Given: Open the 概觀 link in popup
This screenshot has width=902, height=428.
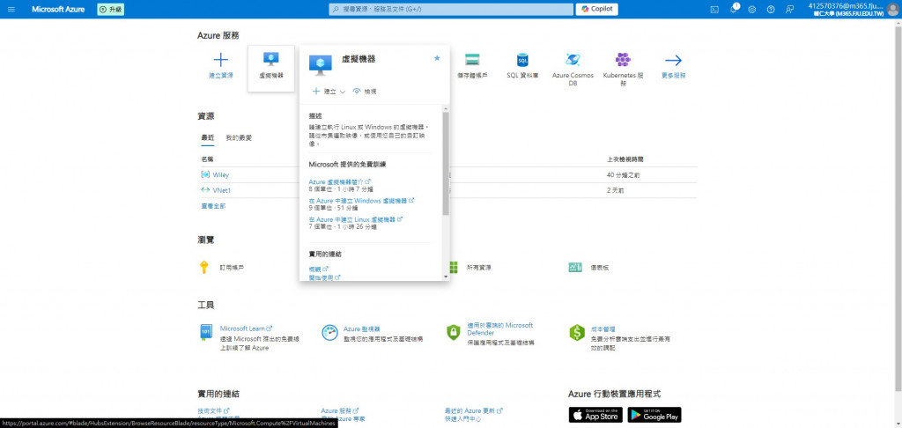Looking at the screenshot, I should pos(318,269).
